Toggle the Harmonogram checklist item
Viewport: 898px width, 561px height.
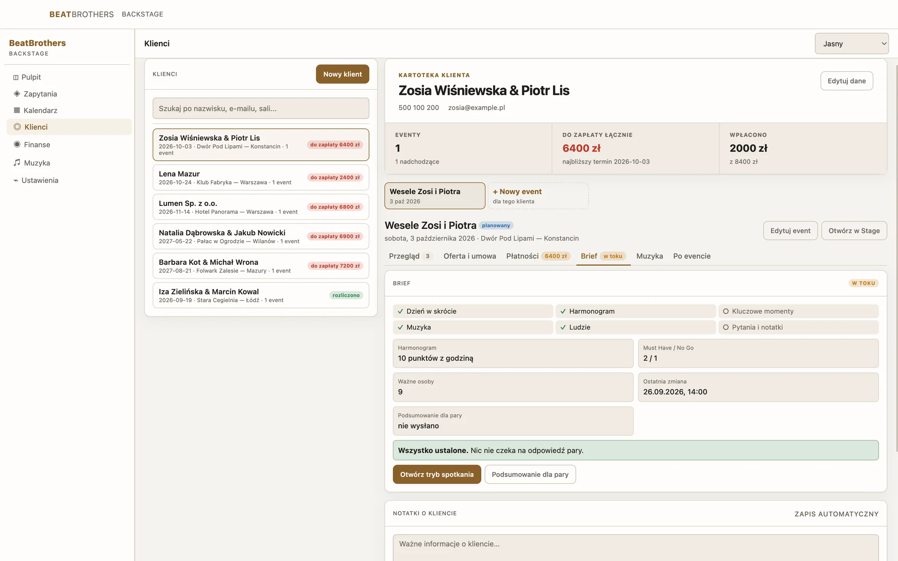click(635, 311)
